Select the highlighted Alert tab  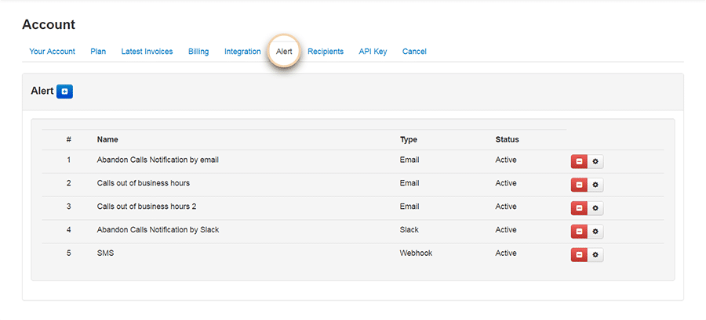(x=284, y=52)
